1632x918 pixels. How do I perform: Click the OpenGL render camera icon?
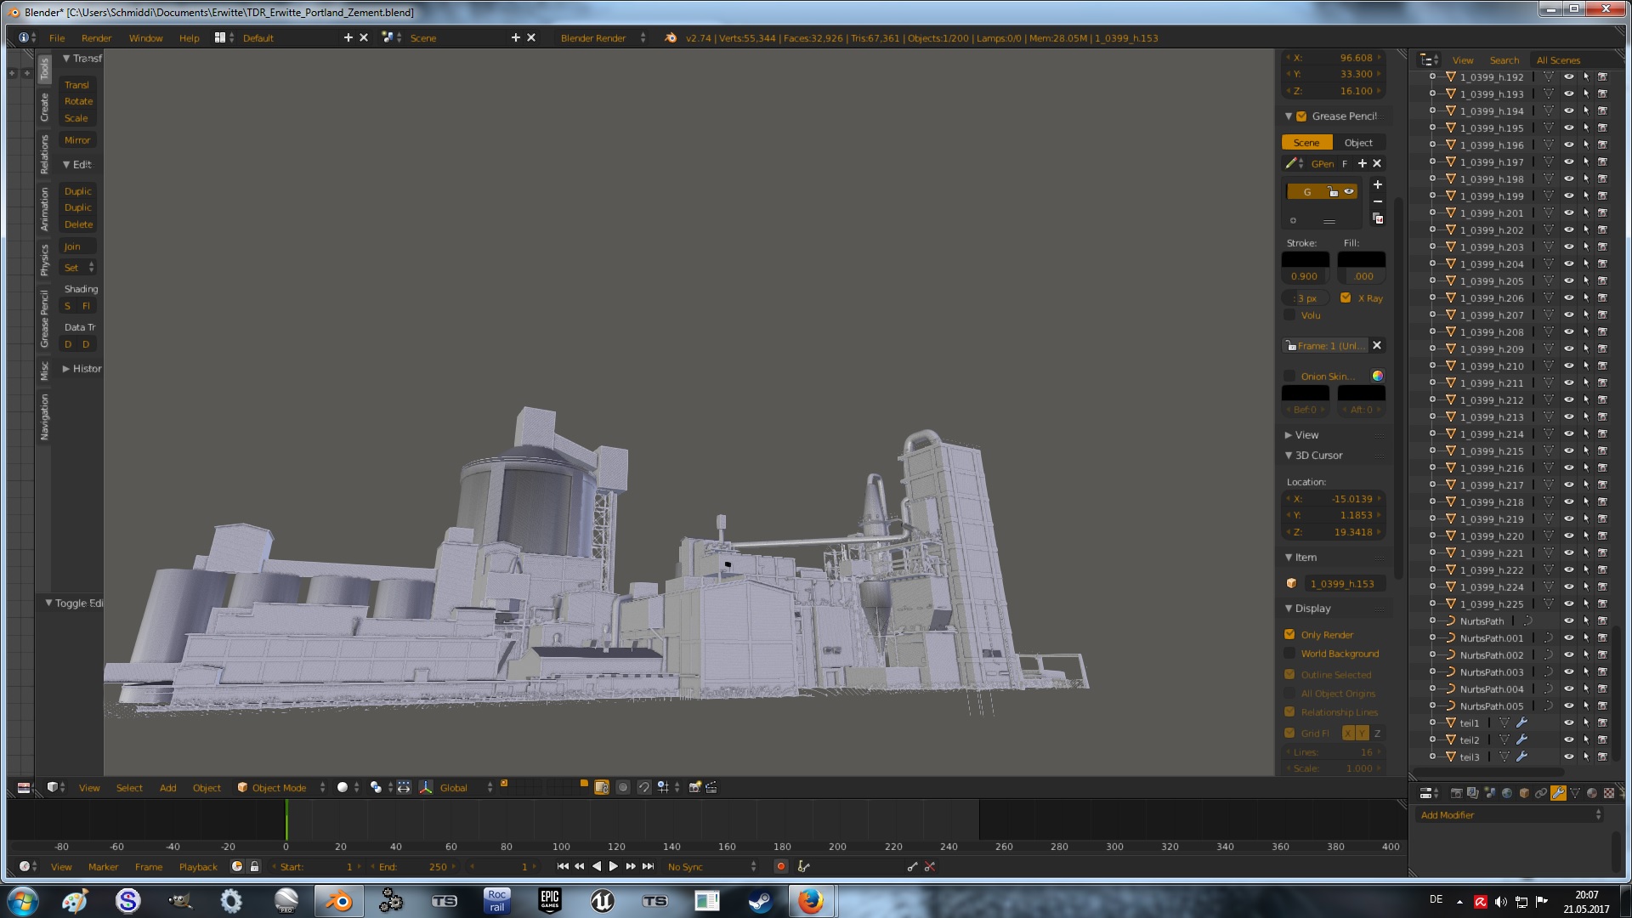point(694,787)
